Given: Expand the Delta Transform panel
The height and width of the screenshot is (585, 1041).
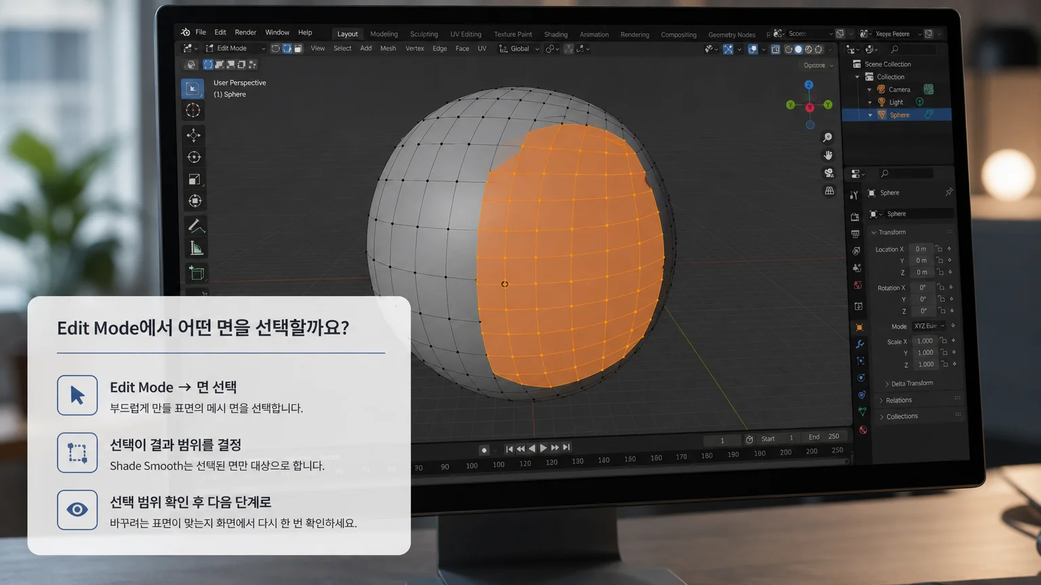Looking at the screenshot, I should click(909, 384).
